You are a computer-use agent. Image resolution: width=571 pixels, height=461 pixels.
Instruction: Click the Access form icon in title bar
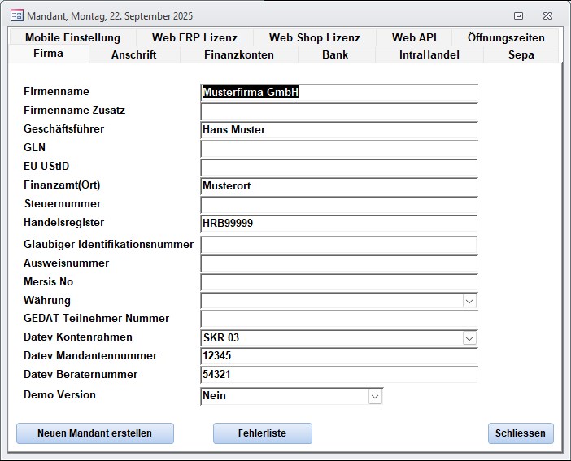click(x=16, y=15)
